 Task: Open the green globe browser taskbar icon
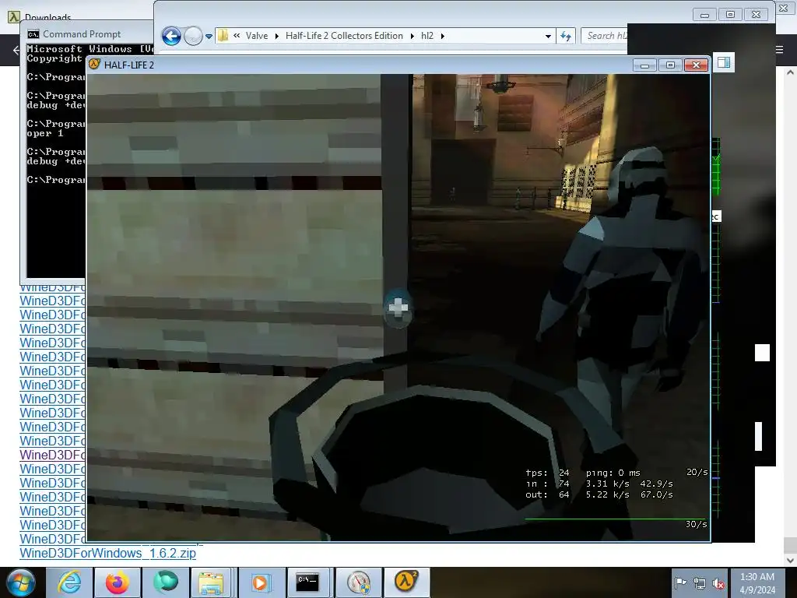(x=165, y=582)
